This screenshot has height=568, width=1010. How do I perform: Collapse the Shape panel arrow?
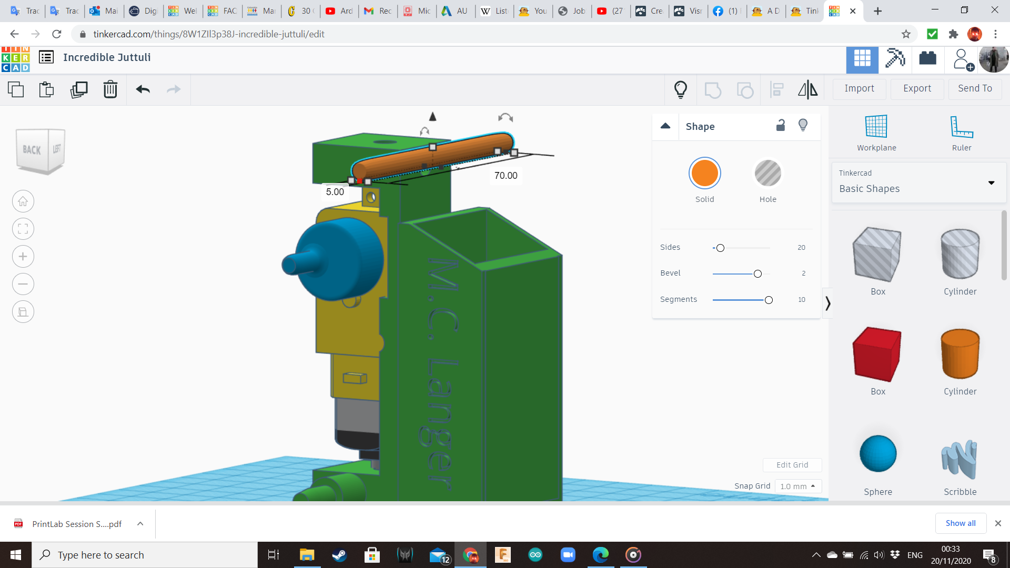coord(665,126)
